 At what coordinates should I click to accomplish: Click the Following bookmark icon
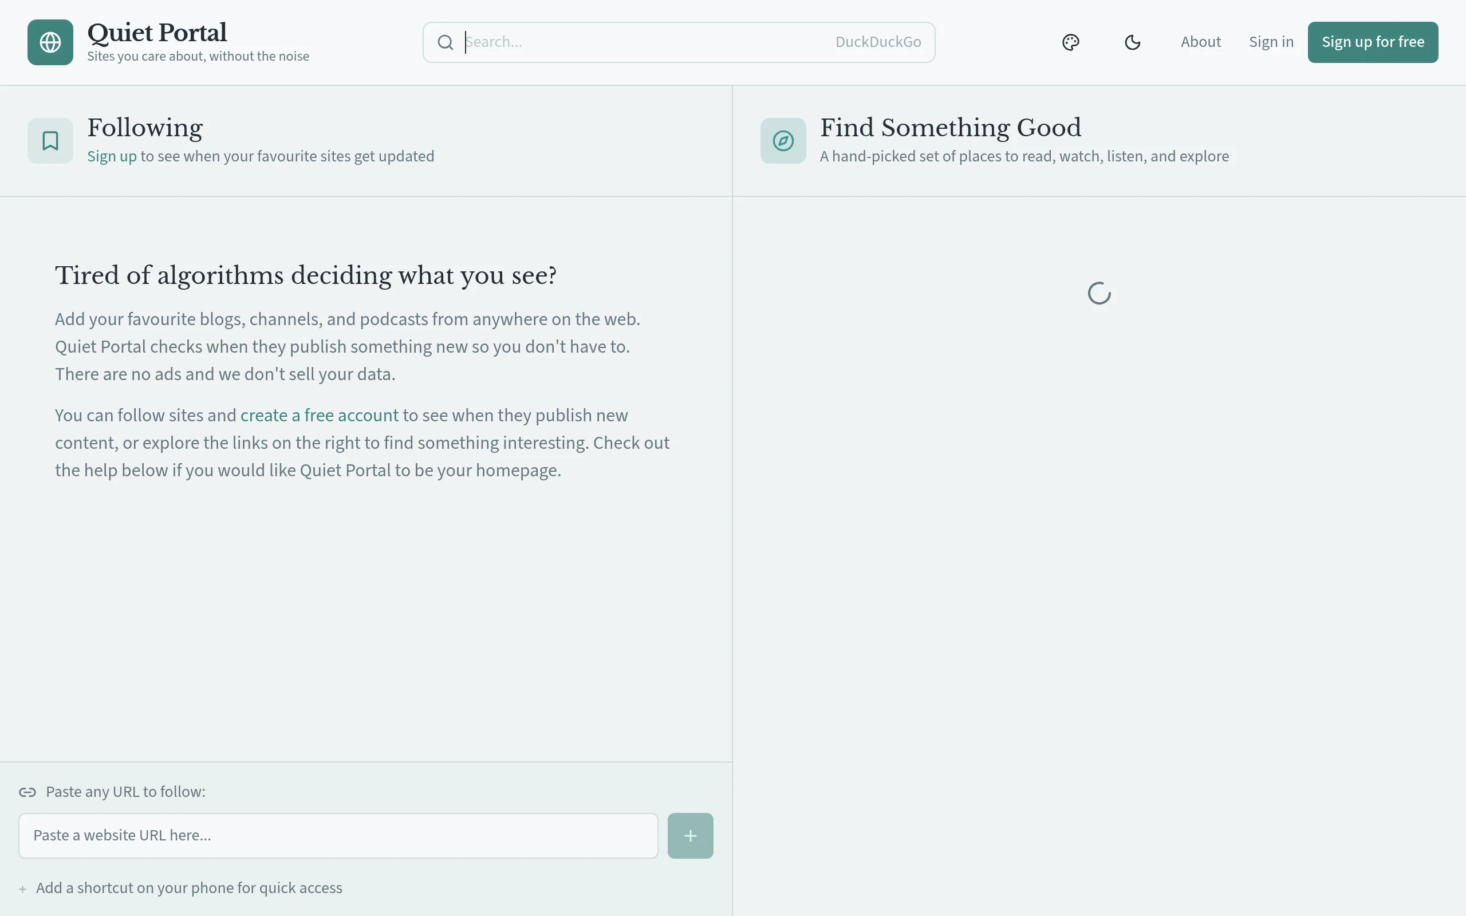pos(50,141)
